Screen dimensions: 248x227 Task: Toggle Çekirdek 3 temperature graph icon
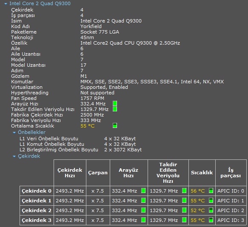[x=211, y=220]
